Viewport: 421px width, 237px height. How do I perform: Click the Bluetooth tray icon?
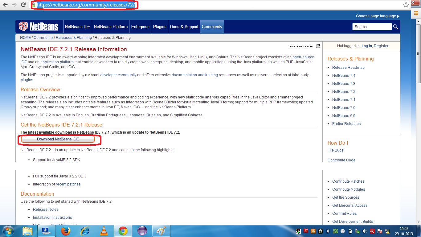point(328,231)
